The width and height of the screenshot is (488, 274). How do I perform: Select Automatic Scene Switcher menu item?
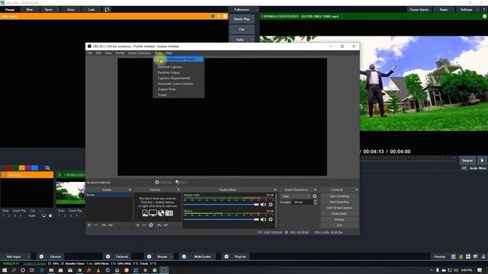click(178, 84)
